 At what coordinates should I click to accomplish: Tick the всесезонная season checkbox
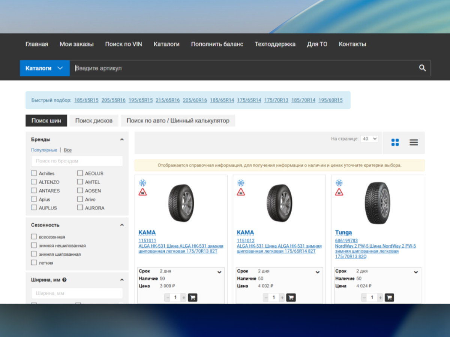point(34,237)
